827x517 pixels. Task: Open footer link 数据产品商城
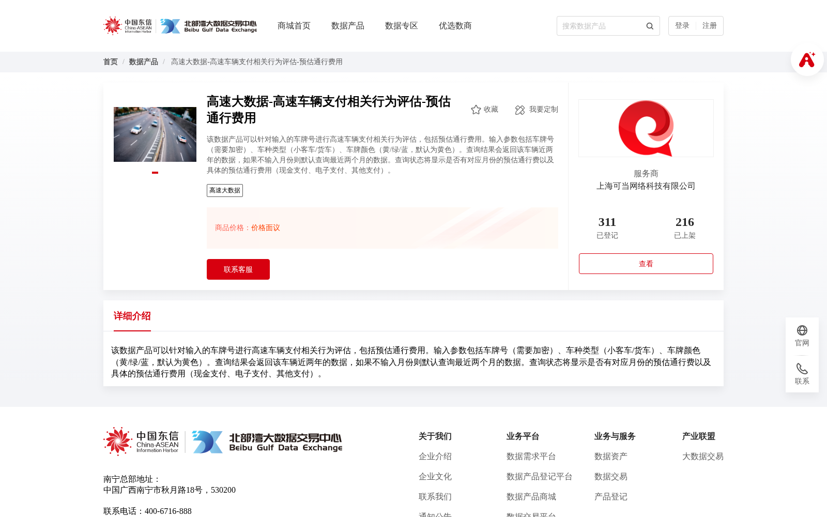(x=531, y=497)
